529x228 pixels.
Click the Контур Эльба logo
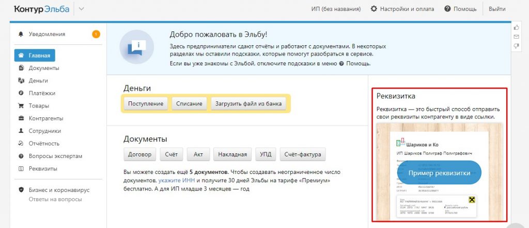click(41, 9)
